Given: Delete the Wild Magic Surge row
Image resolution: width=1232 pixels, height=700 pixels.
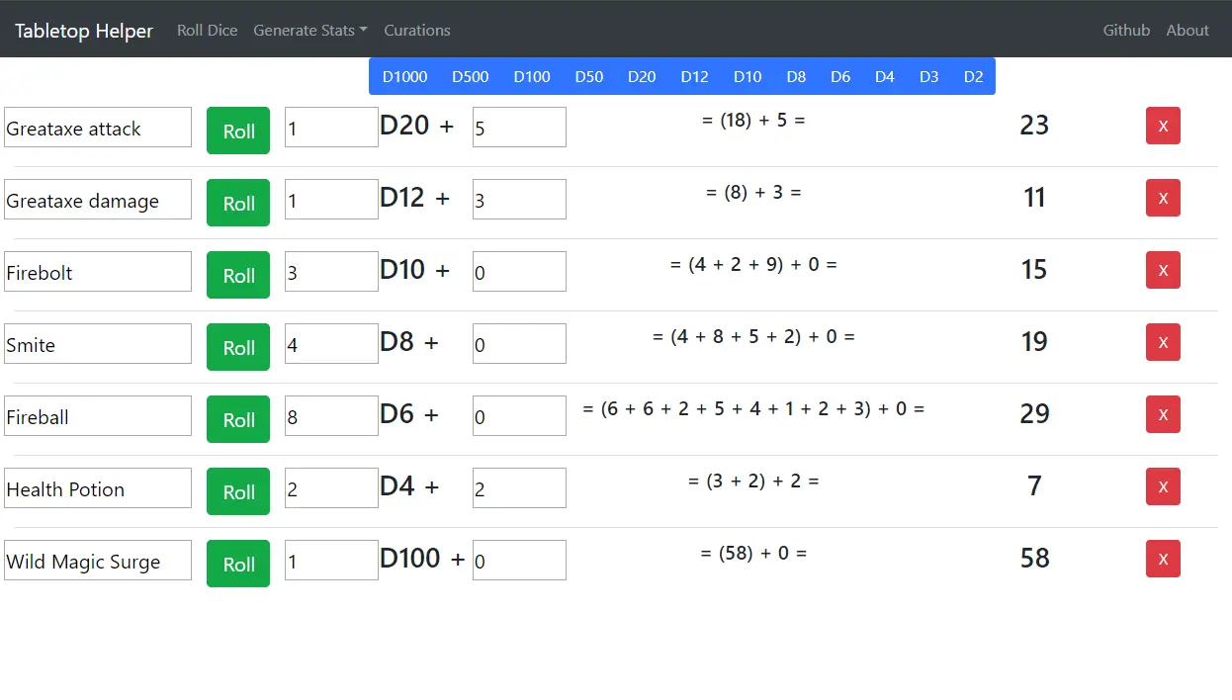Looking at the screenshot, I should click(x=1163, y=559).
